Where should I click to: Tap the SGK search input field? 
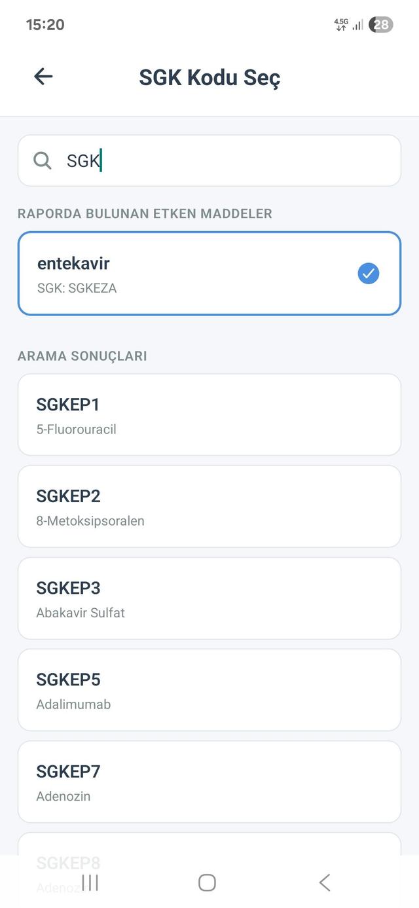click(209, 160)
